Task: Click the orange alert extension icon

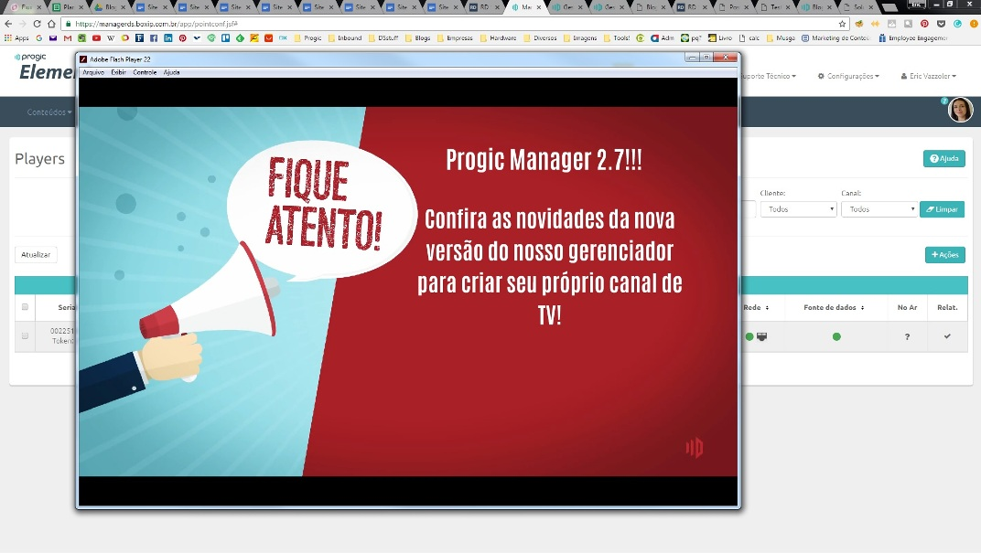Action: (974, 24)
